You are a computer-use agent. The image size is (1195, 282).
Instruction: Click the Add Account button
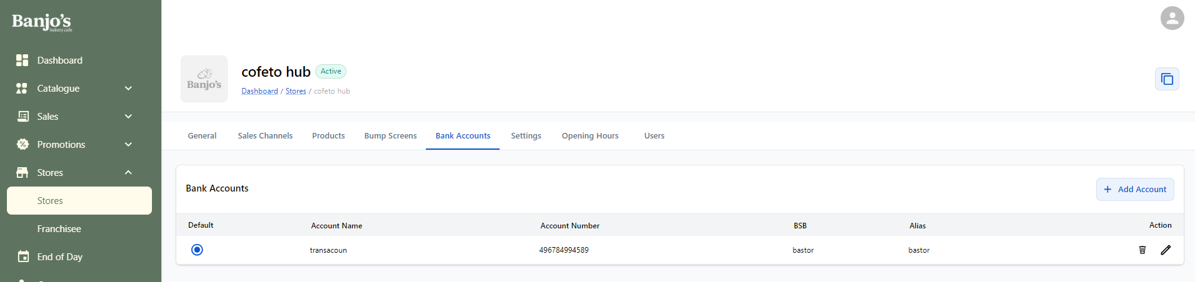[1134, 189]
